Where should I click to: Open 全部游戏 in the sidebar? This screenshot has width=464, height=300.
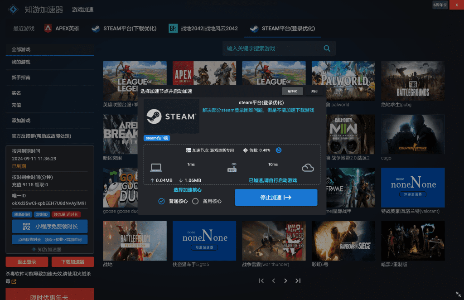point(50,49)
